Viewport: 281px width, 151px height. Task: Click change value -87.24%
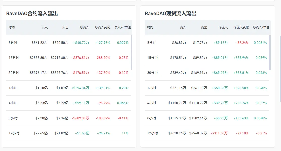click(242, 43)
